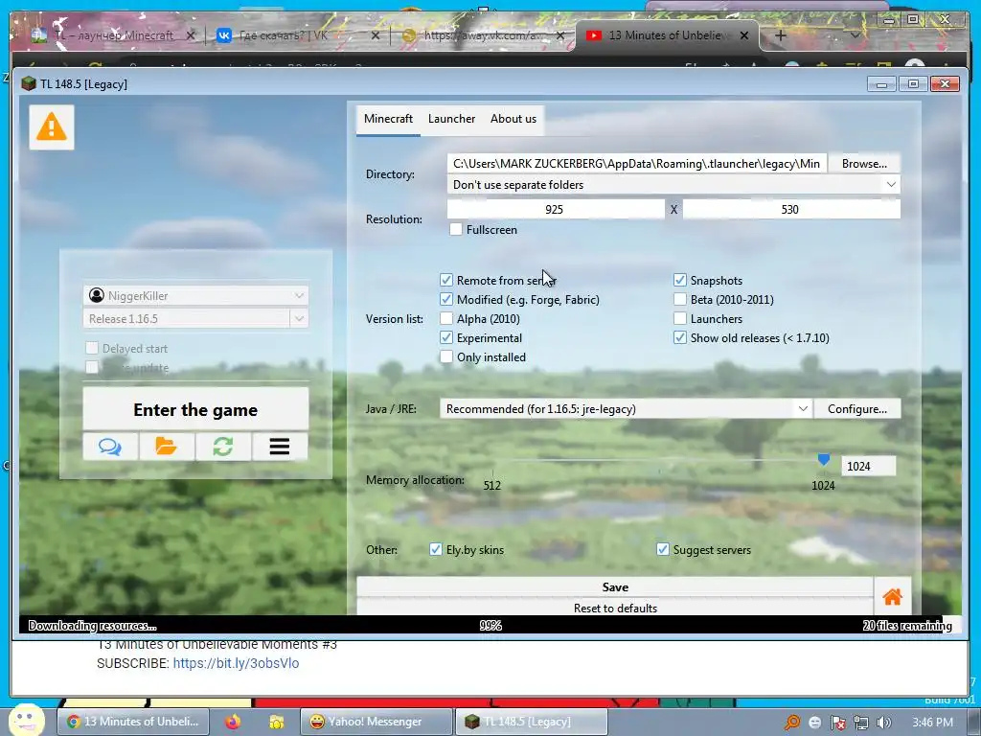Click the 3:46 PM system clock
Image resolution: width=981 pixels, height=736 pixels.
click(932, 723)
